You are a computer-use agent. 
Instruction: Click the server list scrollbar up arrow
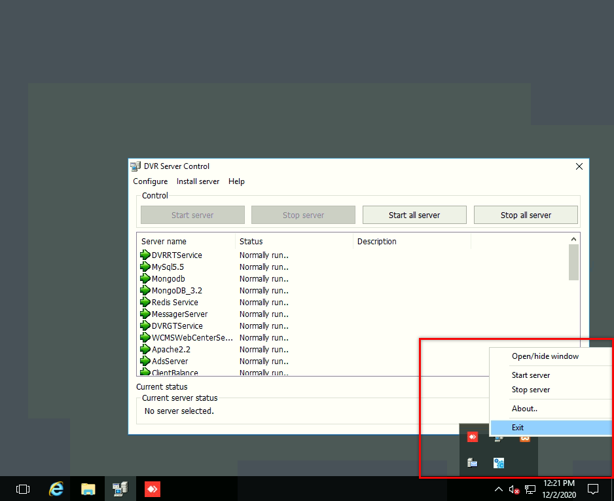[x=573, y=239]
